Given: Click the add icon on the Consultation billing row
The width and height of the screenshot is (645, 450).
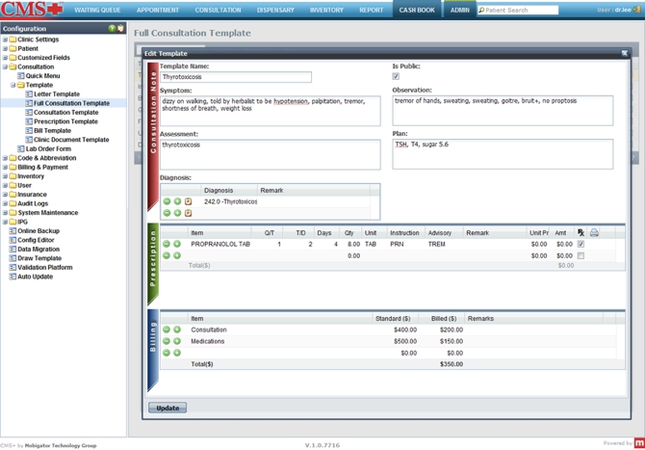Looking at the screenshot, I should (x=177, y=330).
